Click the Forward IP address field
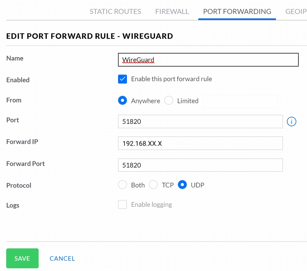This screenshot has height=271, width=307. [x=200, y=143]
